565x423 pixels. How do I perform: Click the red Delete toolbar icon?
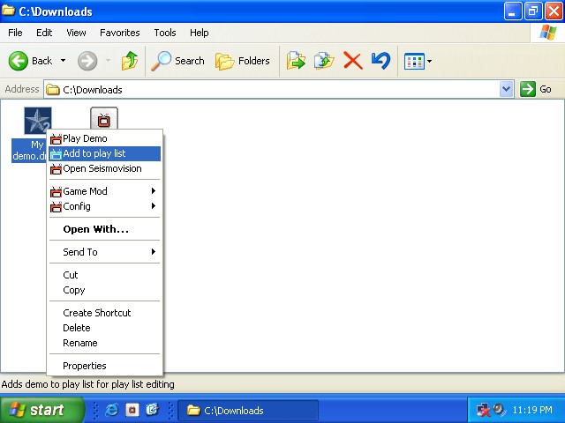pos(352,61)
